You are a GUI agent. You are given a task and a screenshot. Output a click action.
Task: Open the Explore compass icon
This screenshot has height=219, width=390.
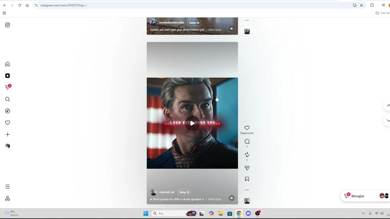[8, 111]
